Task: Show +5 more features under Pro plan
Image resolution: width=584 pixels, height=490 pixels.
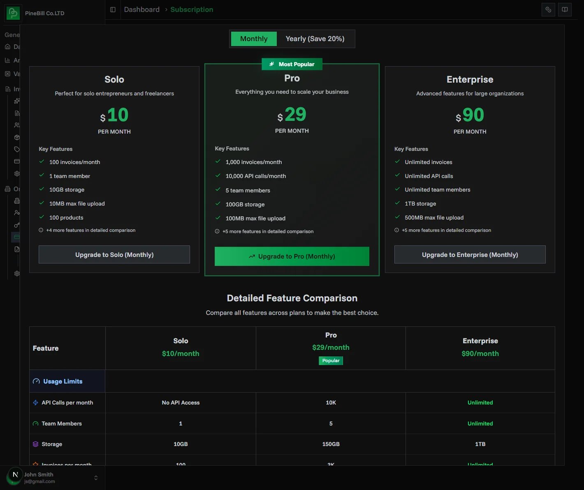Action: (x=268, y=231)
